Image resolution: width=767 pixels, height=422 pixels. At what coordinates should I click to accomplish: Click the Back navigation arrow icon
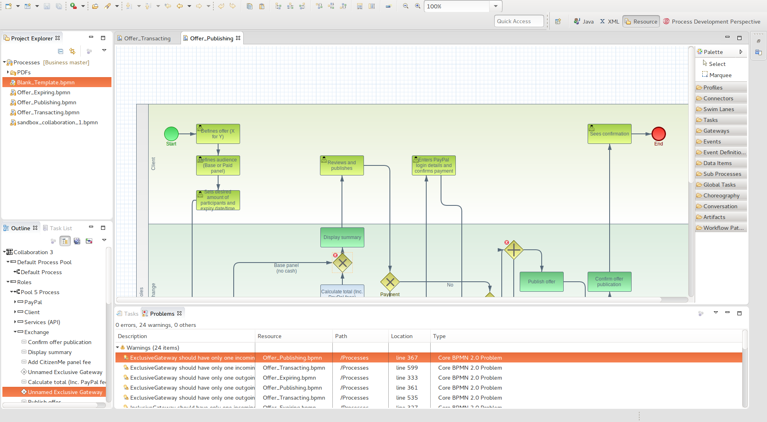[180, 6]
